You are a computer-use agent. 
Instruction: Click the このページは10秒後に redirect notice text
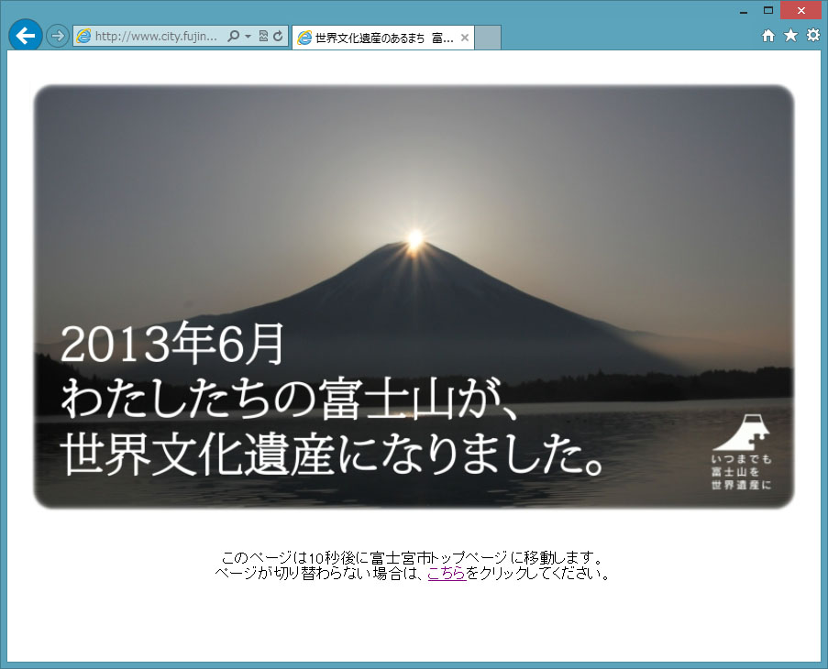(412, 558)
